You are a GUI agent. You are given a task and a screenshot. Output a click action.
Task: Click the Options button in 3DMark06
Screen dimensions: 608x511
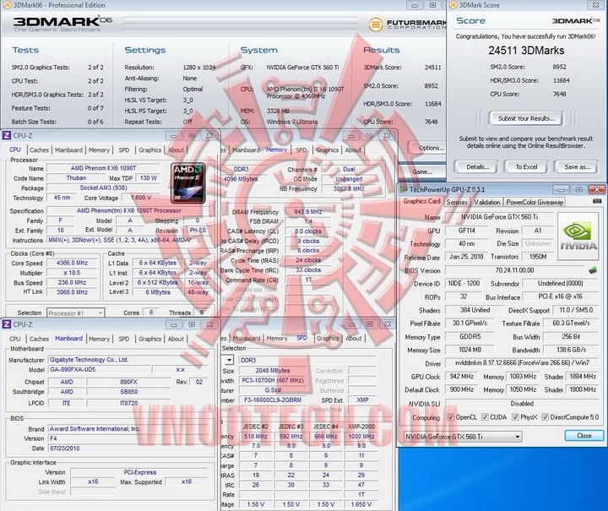click(428, 148)
